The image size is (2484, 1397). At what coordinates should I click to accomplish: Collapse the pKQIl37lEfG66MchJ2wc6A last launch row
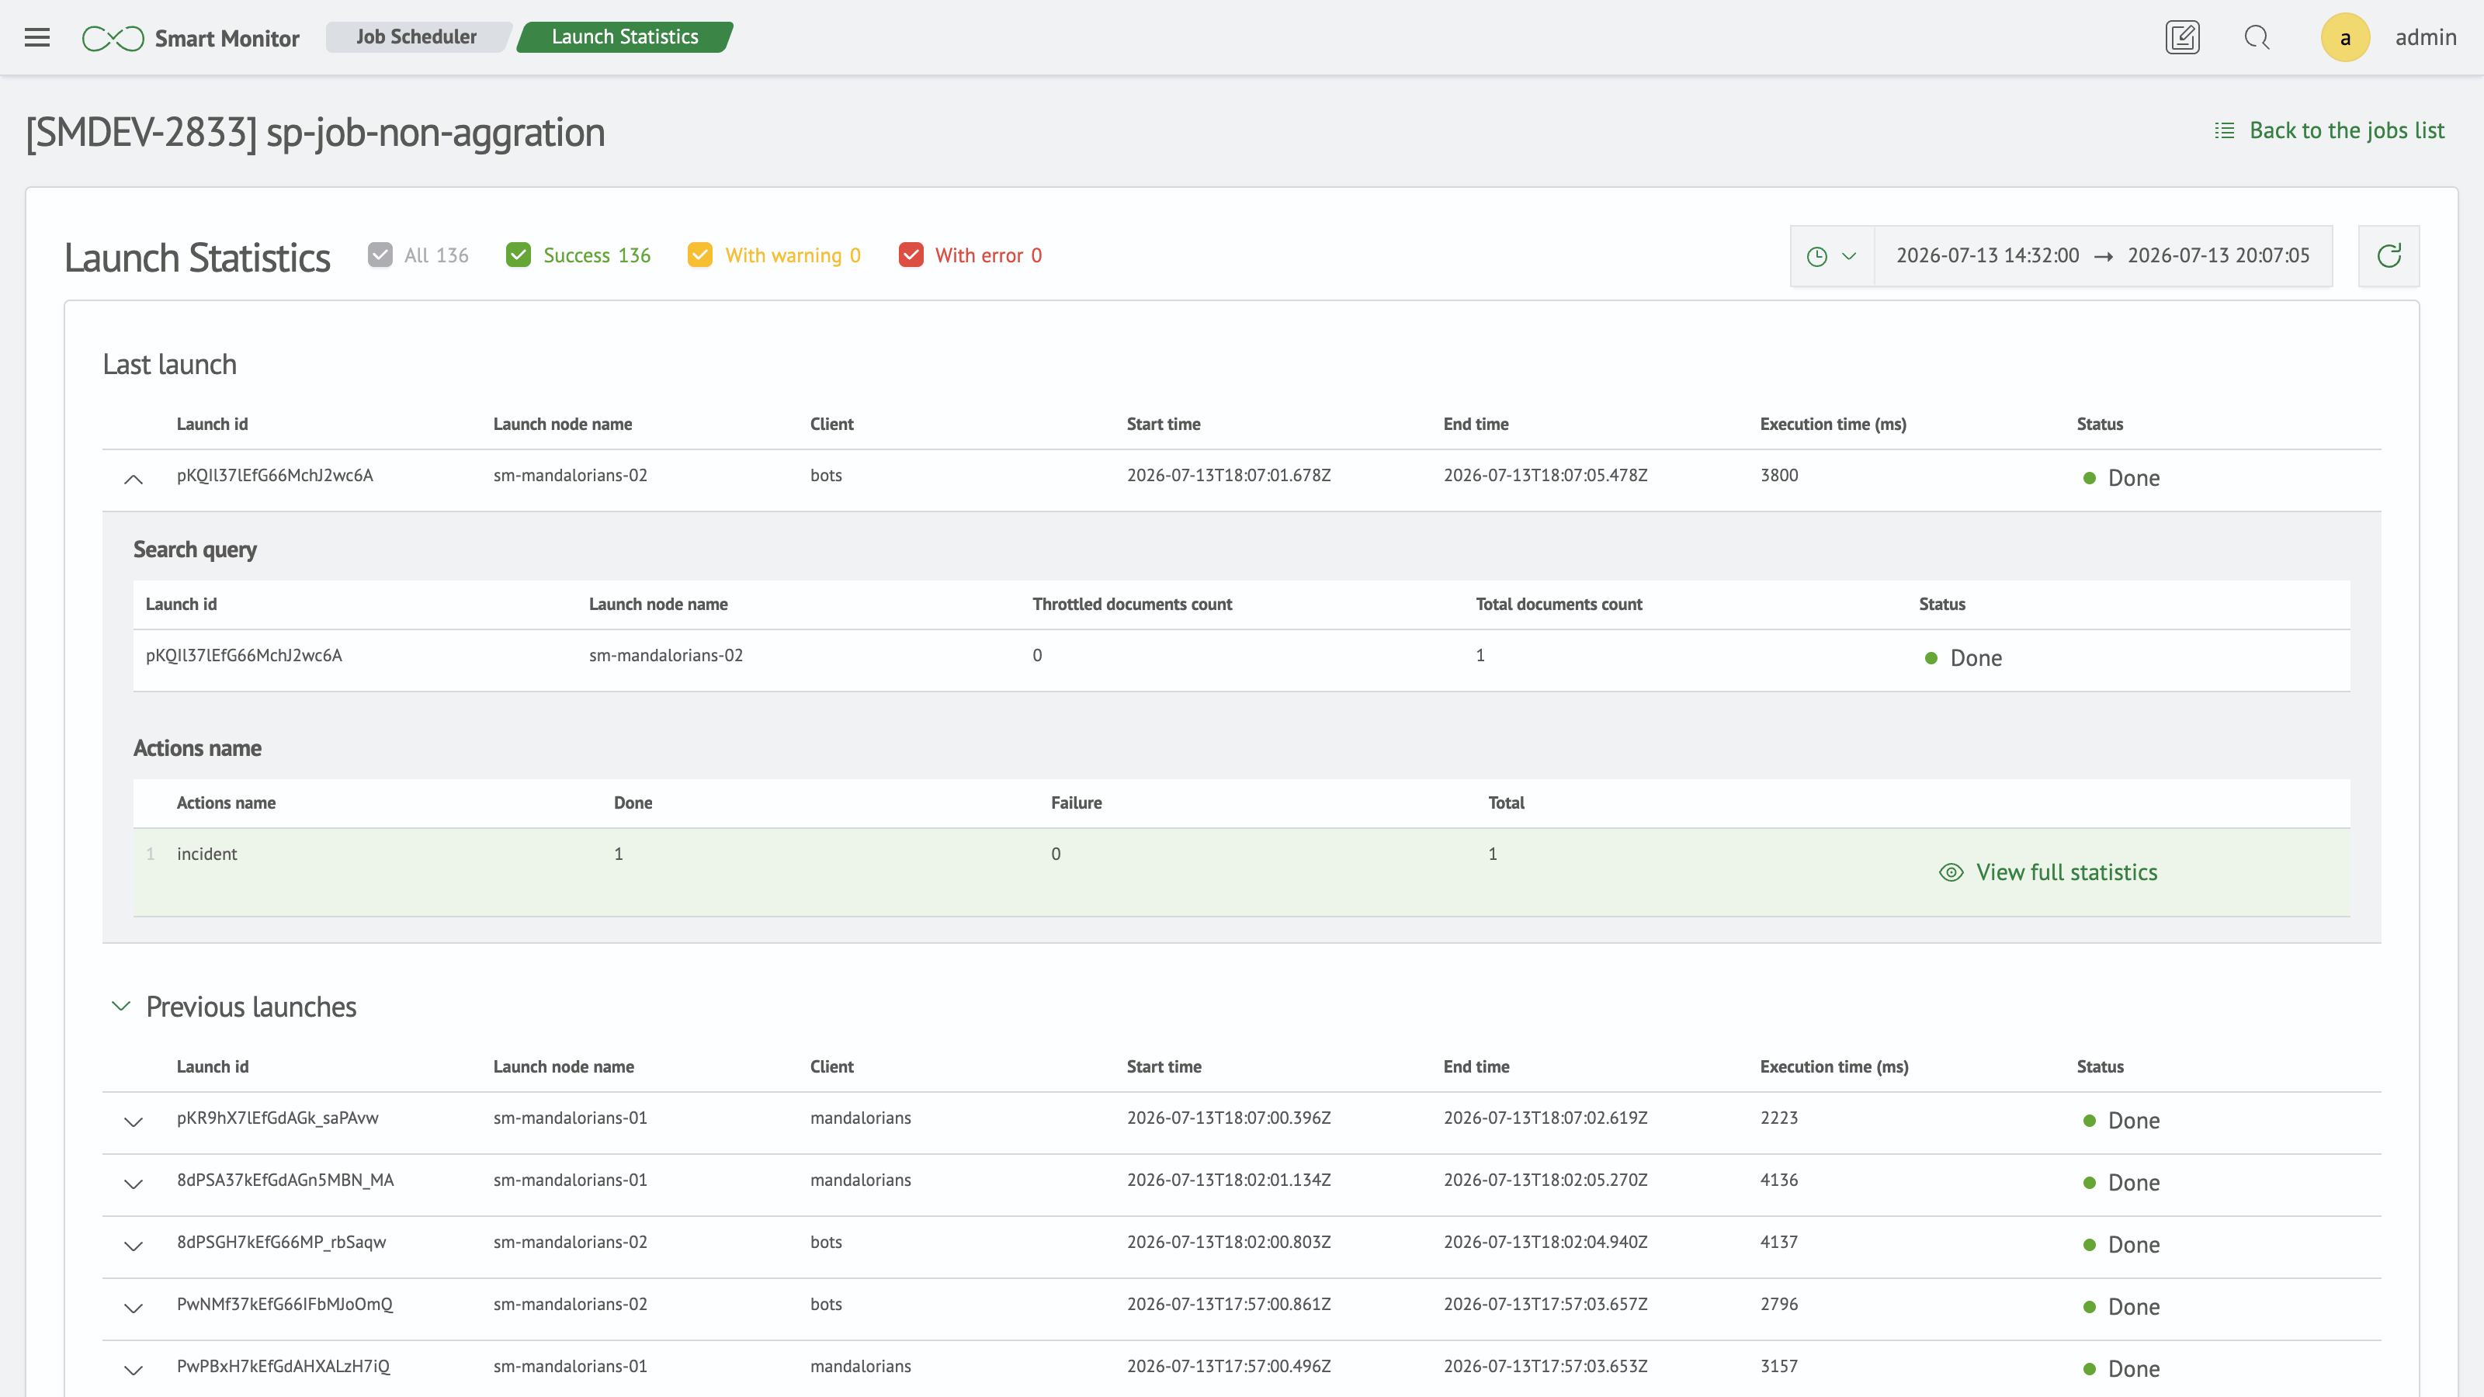pyautogui.click(x=134, y=479)
